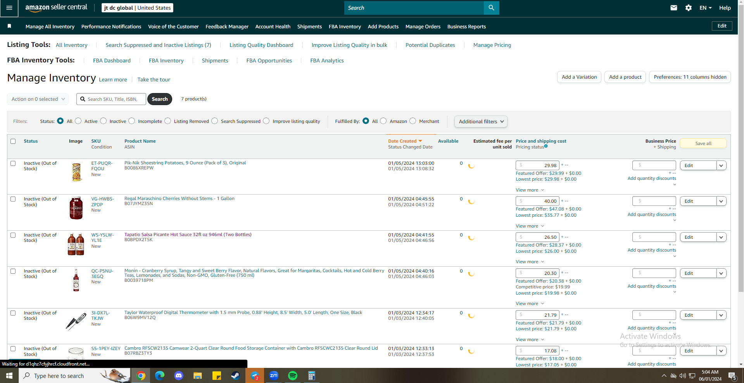Expand View more for Pik-Nik pricing
Screen dimensions: 744x383
coord(530,190)
